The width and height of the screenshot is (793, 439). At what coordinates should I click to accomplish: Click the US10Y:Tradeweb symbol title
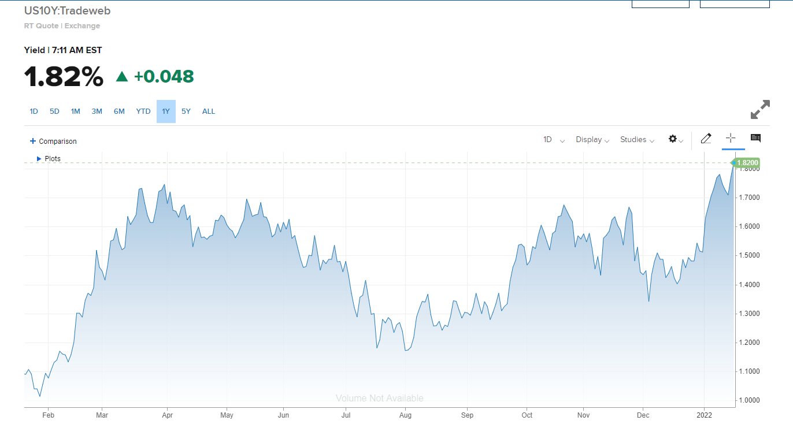tap(67, 11)
